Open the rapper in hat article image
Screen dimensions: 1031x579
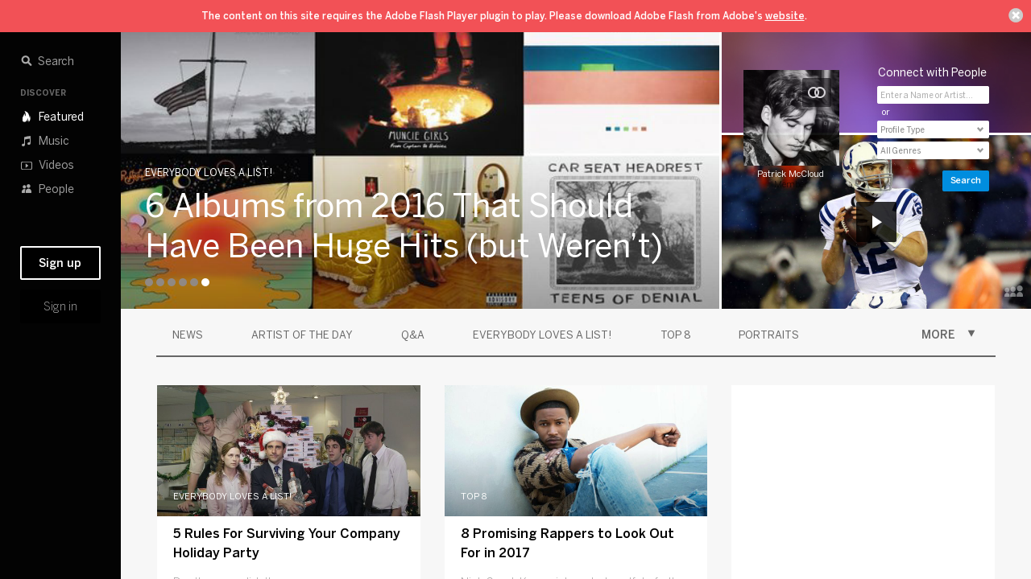point(576,450)
